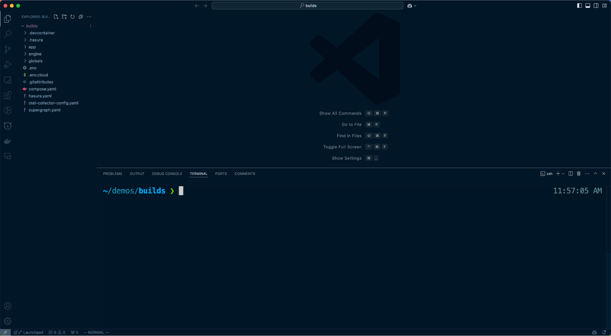This screenshot has height=336, width=611.
Task: Expand the .devcontainer folder
Action: (57, 33)
